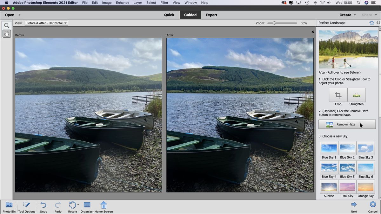Open the Enhance menu
This screenshot has width=381, height=214.
(122, 3)
